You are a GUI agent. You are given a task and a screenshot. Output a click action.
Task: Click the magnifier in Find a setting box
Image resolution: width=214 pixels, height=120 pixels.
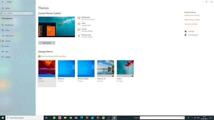coord(32,13)
